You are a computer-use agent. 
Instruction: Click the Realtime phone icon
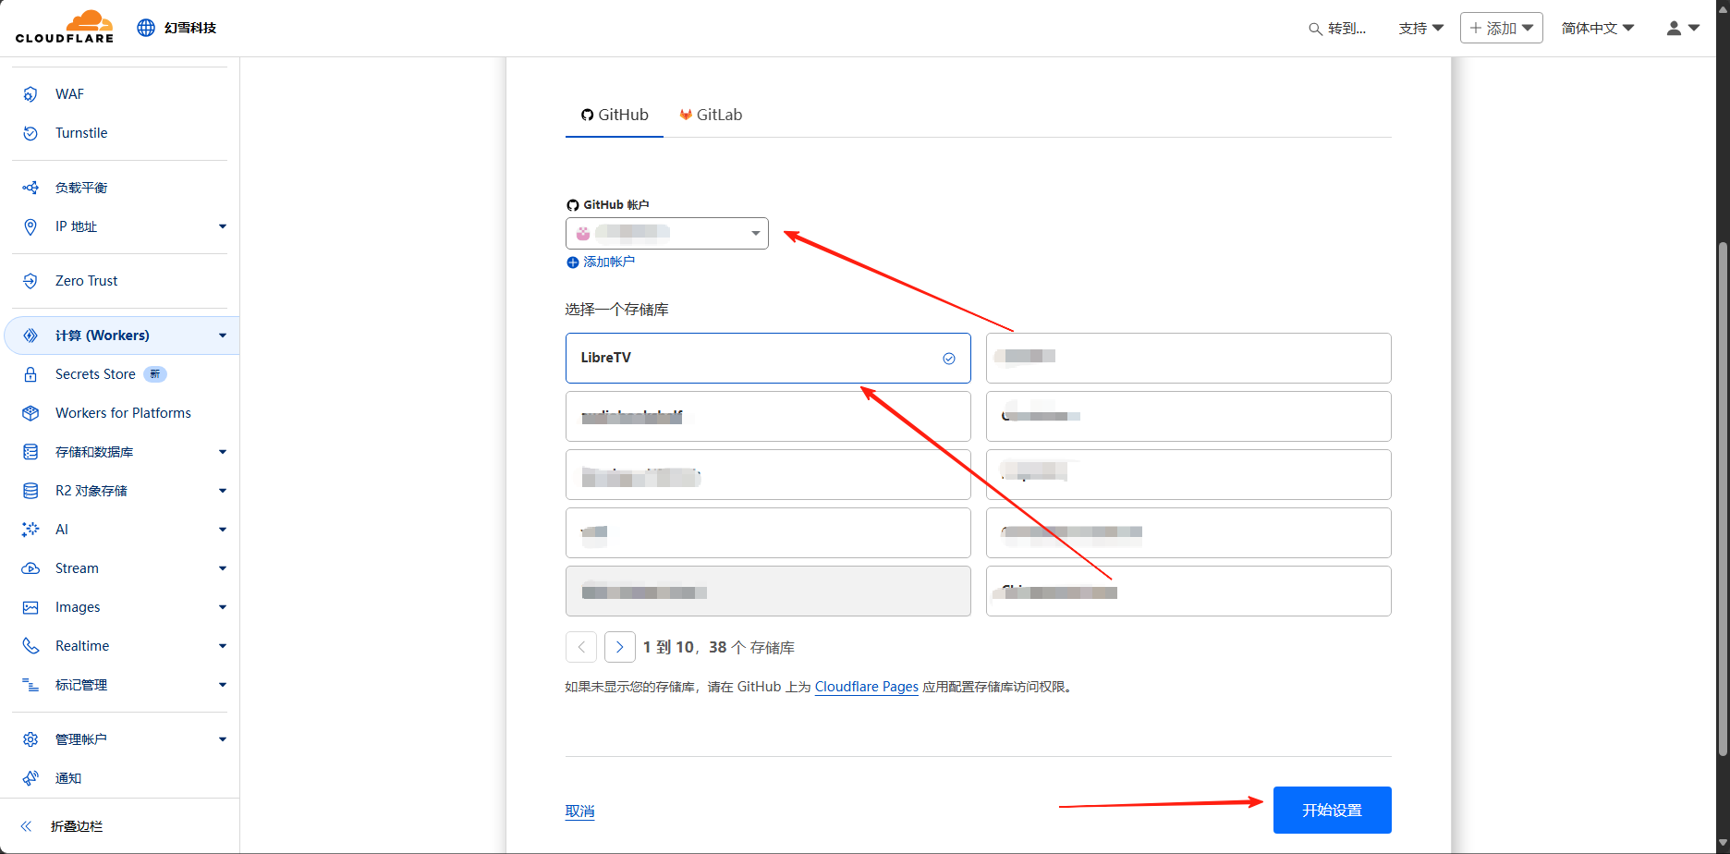coord(30,646)
